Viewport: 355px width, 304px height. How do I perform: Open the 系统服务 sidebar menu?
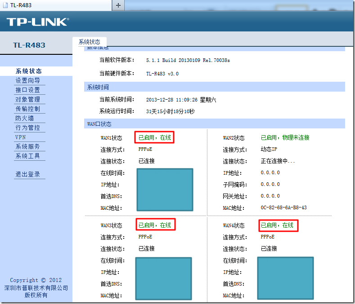tap(27, 146)
